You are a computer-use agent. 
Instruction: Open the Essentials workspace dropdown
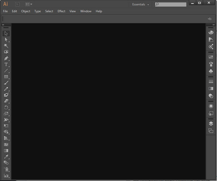coord(141,4)
